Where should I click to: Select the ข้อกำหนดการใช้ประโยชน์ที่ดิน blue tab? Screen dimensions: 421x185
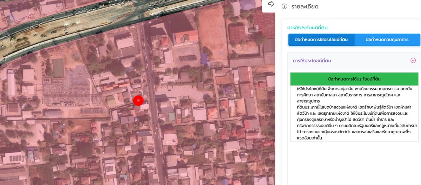tap(321, 40)
